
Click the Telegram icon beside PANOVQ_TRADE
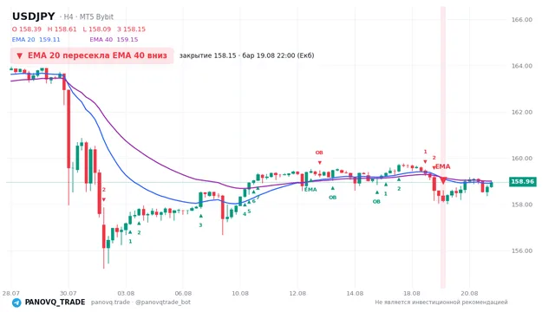coord(16,302)
